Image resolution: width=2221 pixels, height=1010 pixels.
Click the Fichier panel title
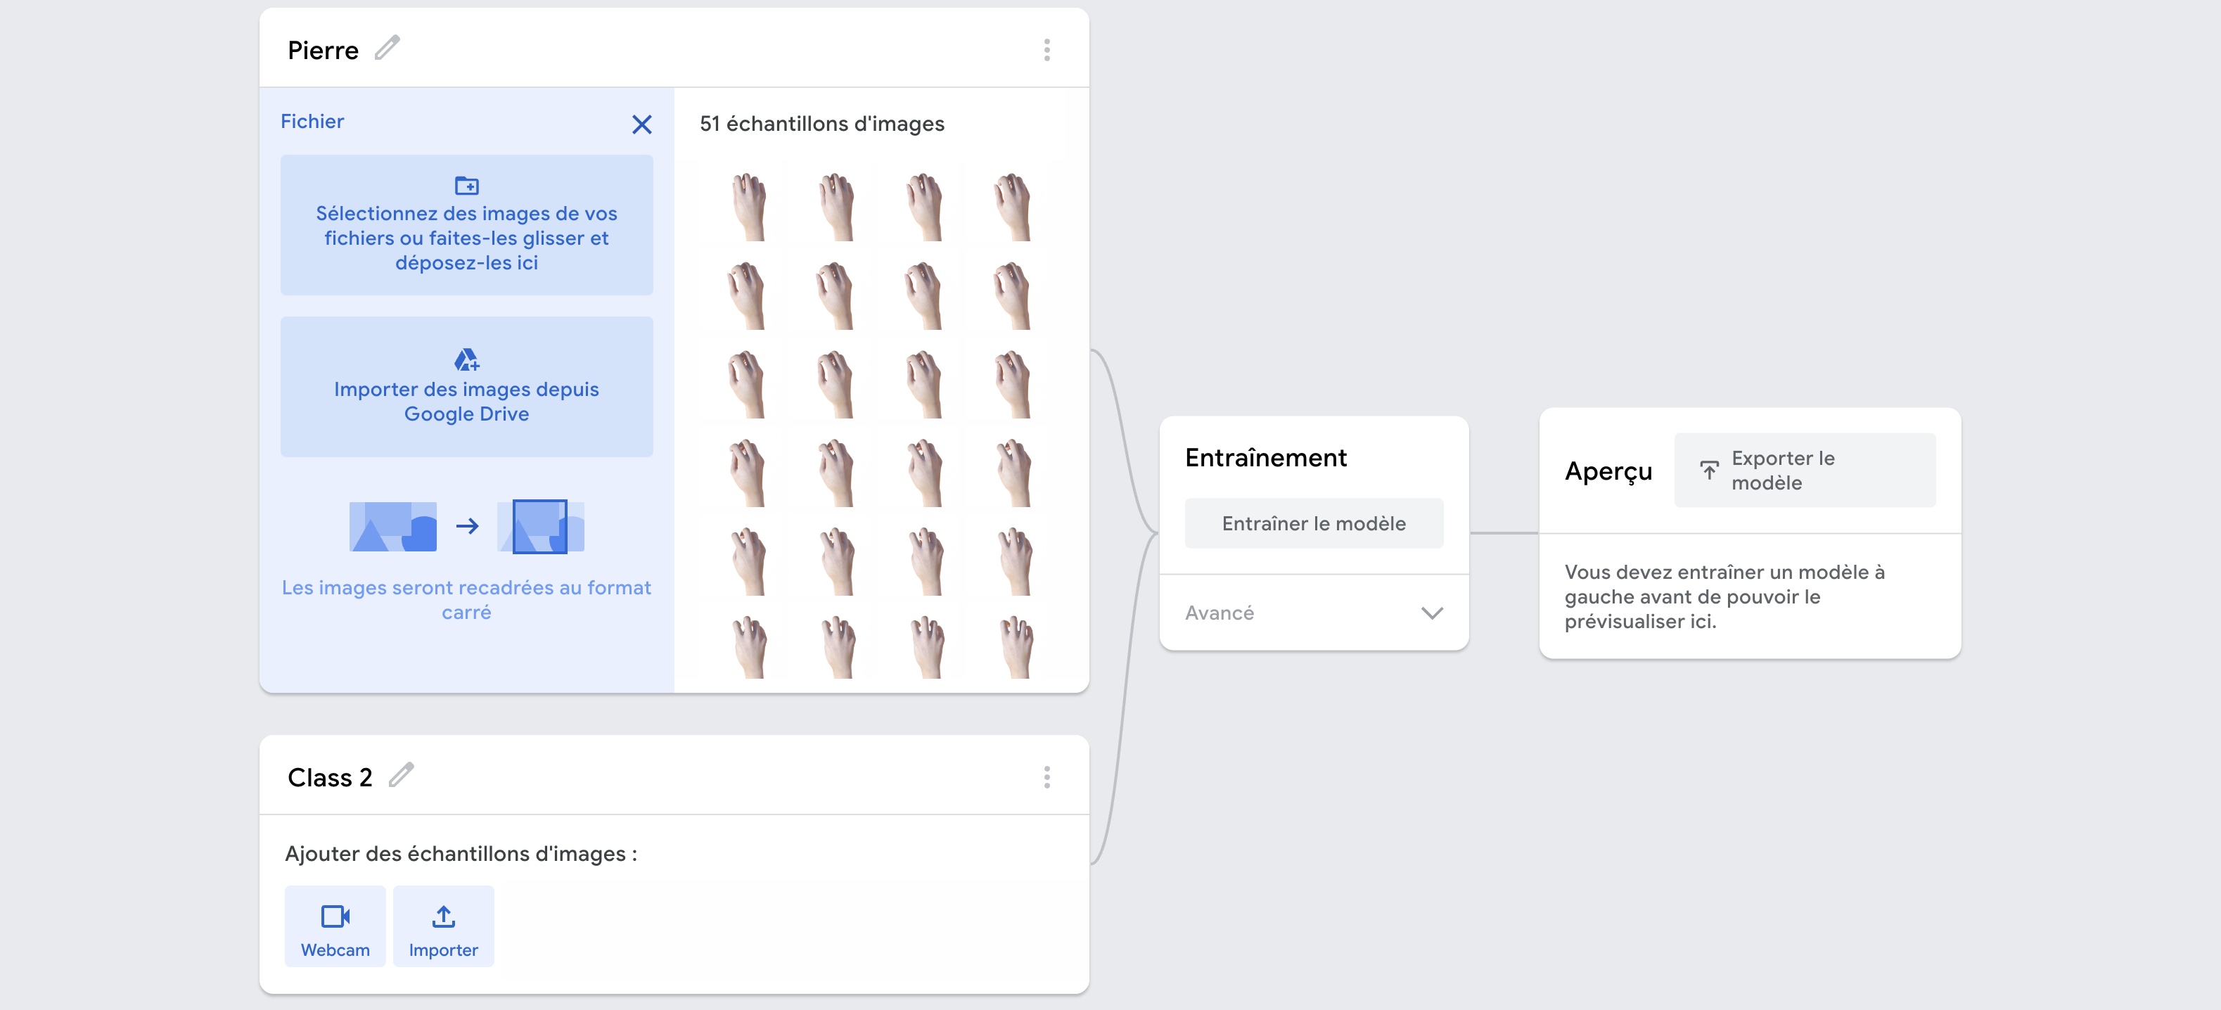point(312,122)
